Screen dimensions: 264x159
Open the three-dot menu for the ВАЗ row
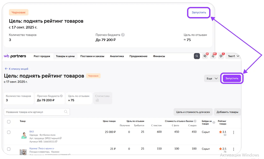[234, 132]
